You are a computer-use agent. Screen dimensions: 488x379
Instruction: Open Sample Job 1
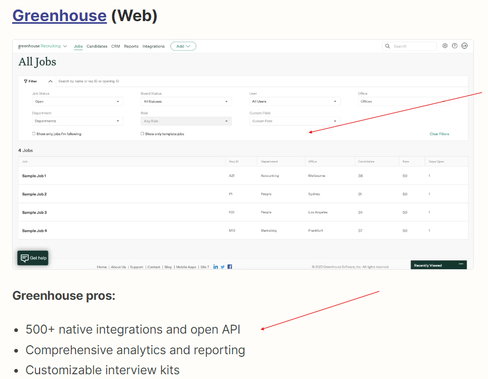34,176
